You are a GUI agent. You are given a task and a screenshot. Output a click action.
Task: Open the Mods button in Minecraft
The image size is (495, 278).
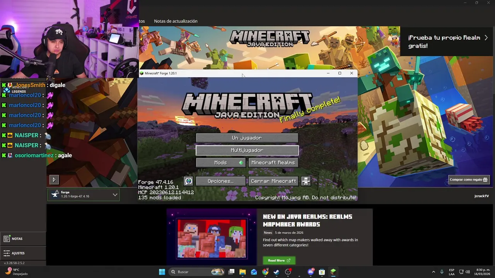point(221,163)
